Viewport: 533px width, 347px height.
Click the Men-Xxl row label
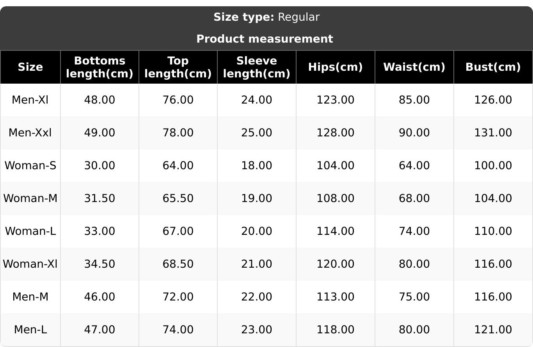[30, 133]
